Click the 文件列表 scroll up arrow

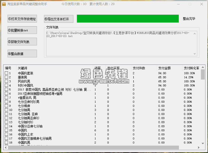[195, 34]
